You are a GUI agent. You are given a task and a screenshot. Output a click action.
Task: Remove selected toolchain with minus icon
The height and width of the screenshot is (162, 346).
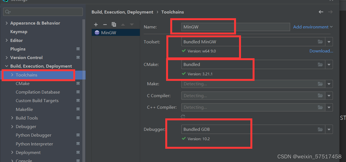coord(105,25)
